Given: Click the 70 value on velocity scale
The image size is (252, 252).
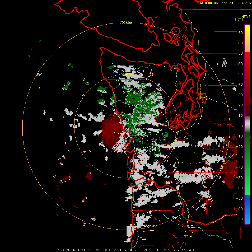Looking at the screenshot, I should coord(241,53).
